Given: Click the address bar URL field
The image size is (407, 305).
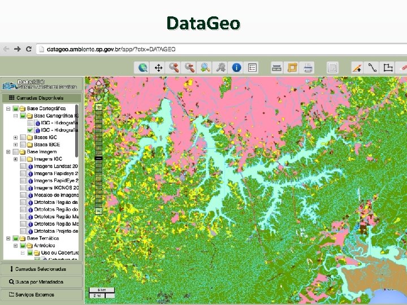Looking at the screenshot, I should [x=222, y=49].
